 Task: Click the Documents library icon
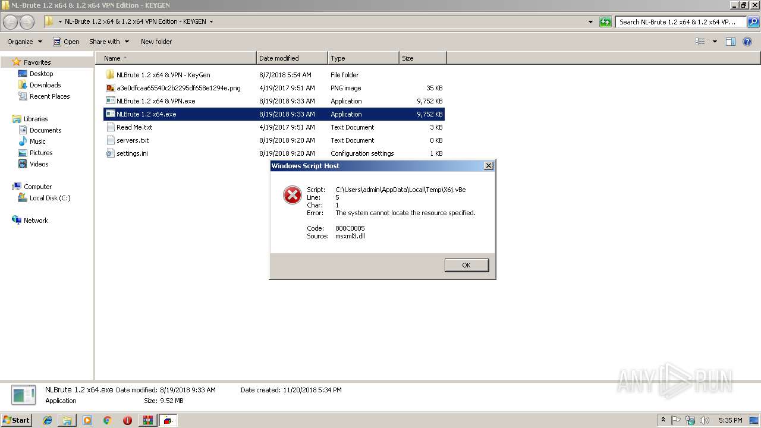click(23, 130)
